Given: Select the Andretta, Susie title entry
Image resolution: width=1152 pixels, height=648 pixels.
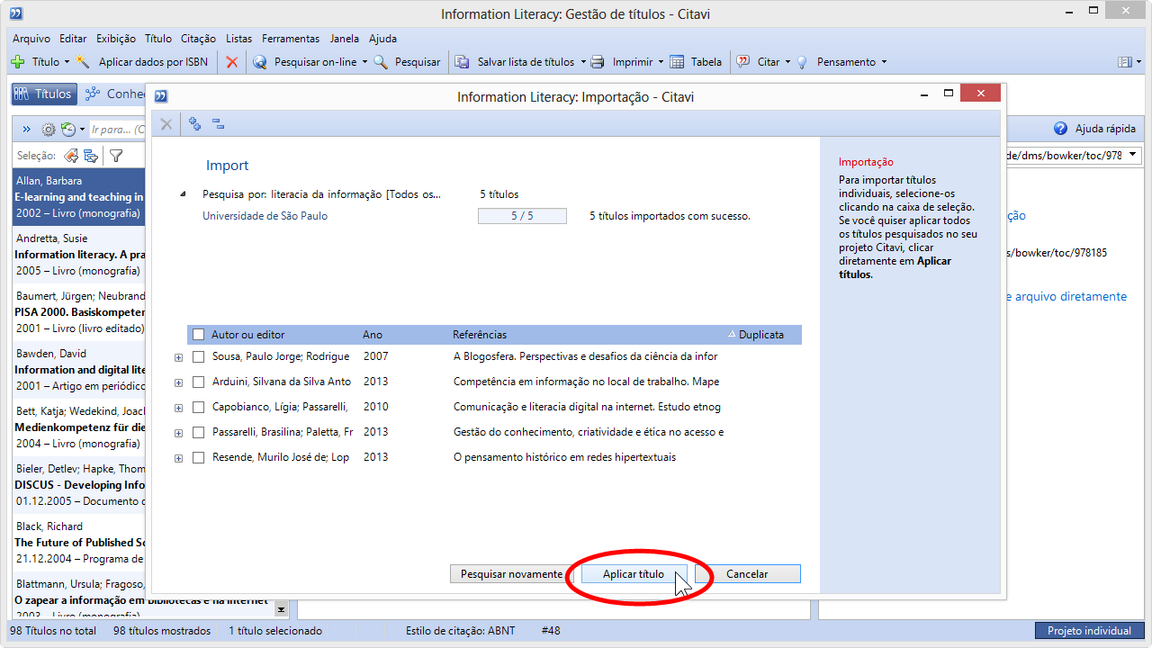Looking at the screenshot, I should [79, 255].
